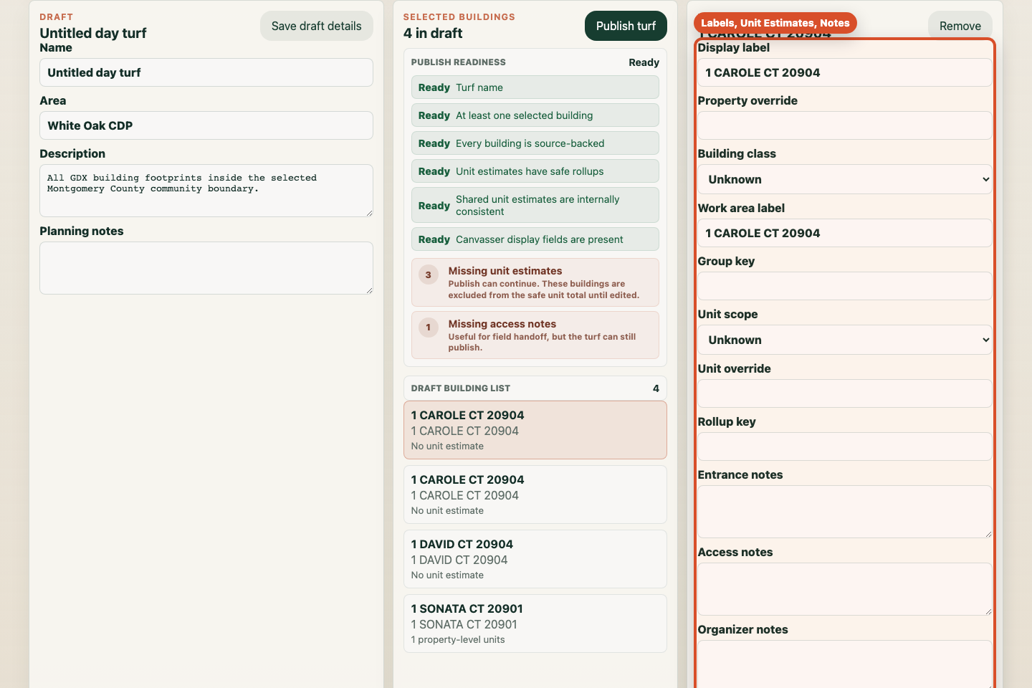Focus the Description text area
The width and height of the screenshot is (1032, 688).
[206, 191]
